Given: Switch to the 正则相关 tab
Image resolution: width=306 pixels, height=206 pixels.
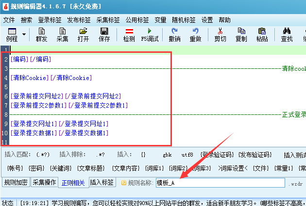Looking at the screenshot, I should 73,183.
